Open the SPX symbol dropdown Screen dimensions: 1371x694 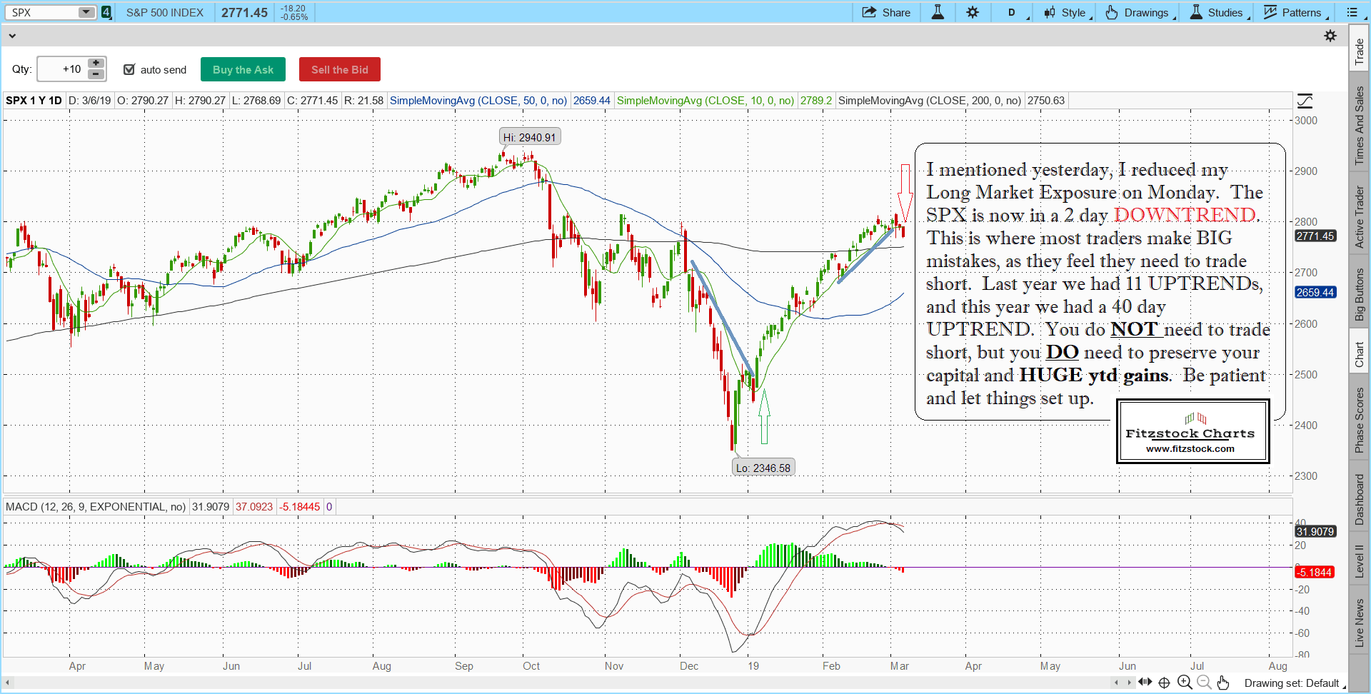[86, 12]
